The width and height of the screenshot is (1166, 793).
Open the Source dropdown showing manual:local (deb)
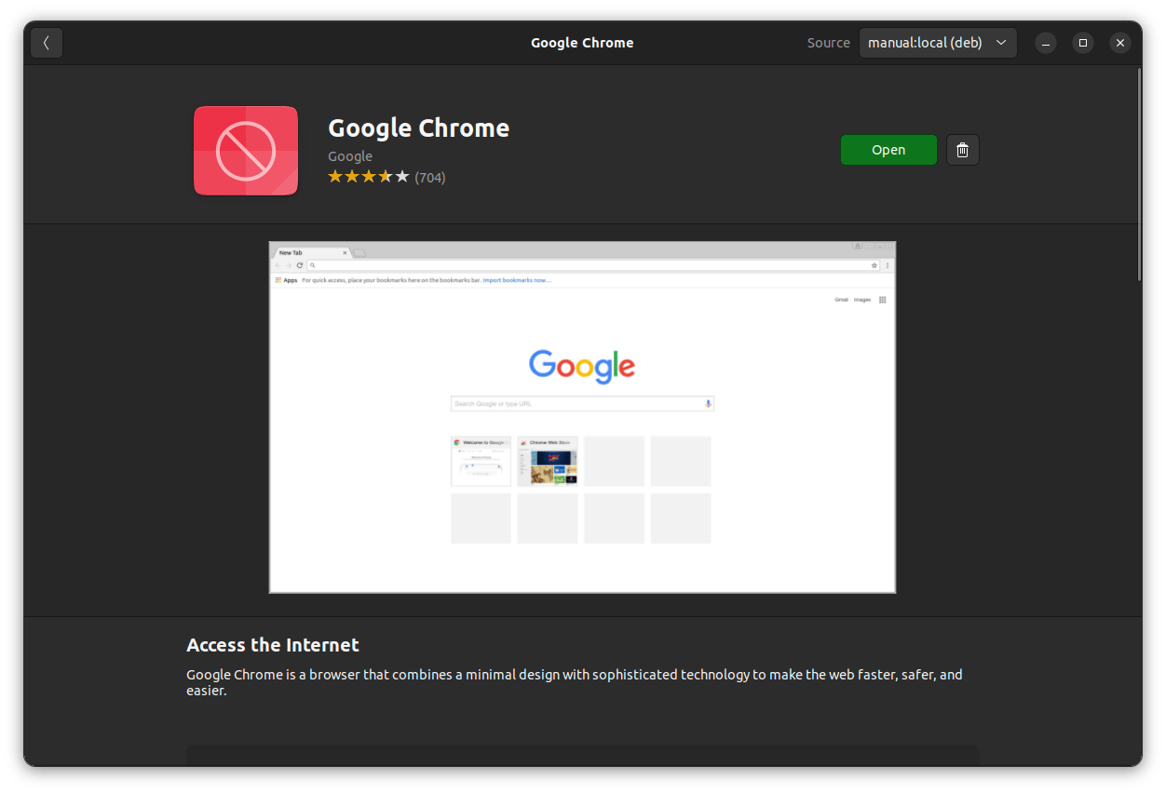[x=937, y=42]
